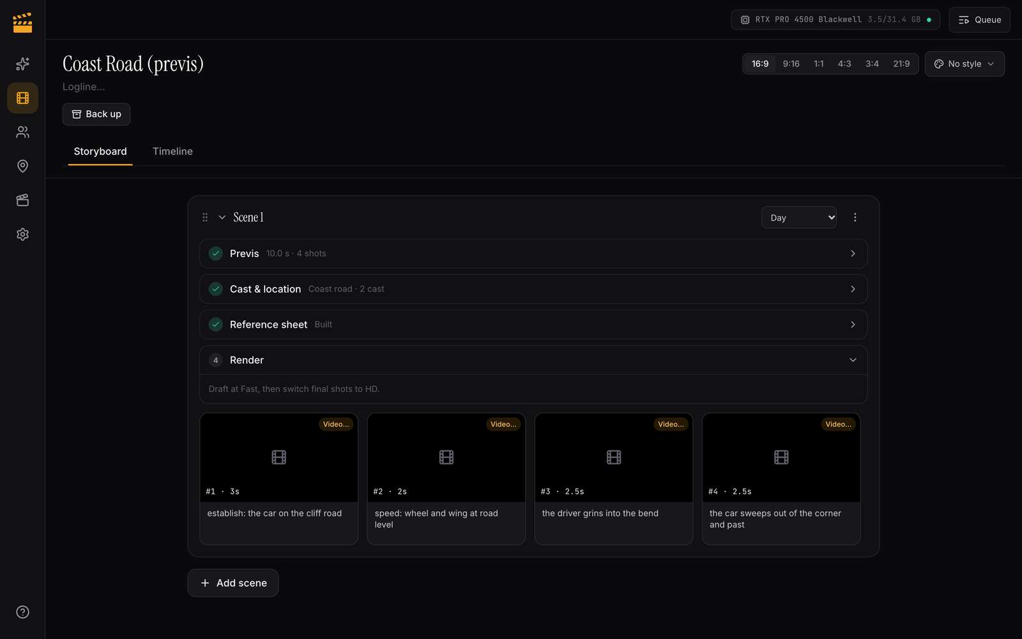
Task: Expand the Previs row
Action: 533,254
